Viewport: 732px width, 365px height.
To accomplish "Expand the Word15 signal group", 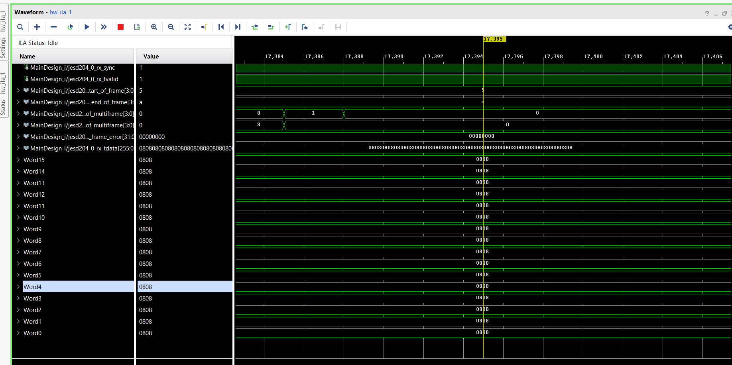I will click(18, 160).
